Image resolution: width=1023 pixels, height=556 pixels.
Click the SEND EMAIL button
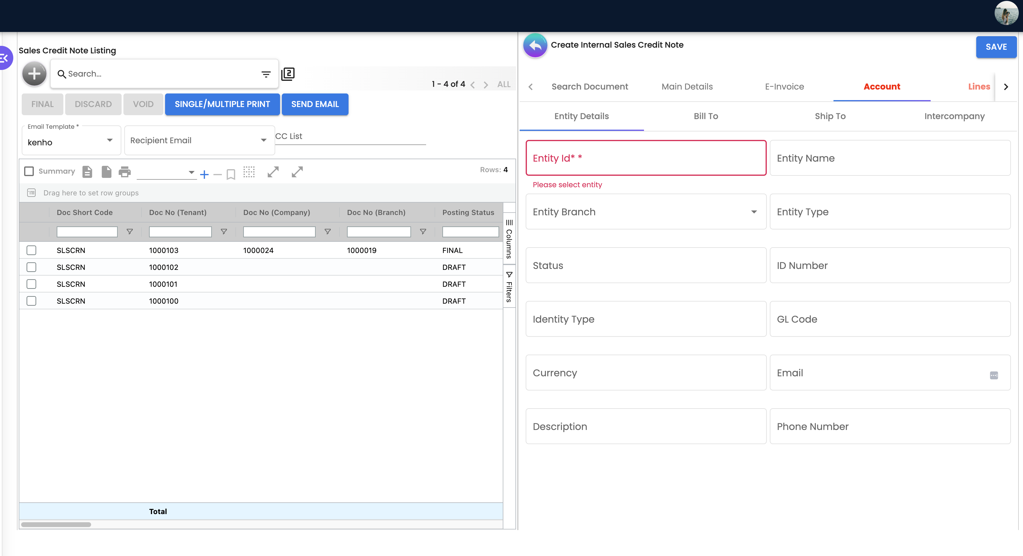click(315, 104)
